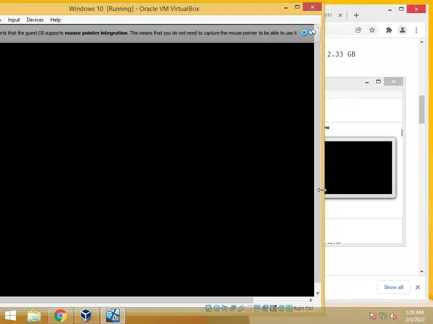Viewport: 433px width, 324px height.
Task: Click the display status icon
Action: pyautogui.click(x=257, y=308)
